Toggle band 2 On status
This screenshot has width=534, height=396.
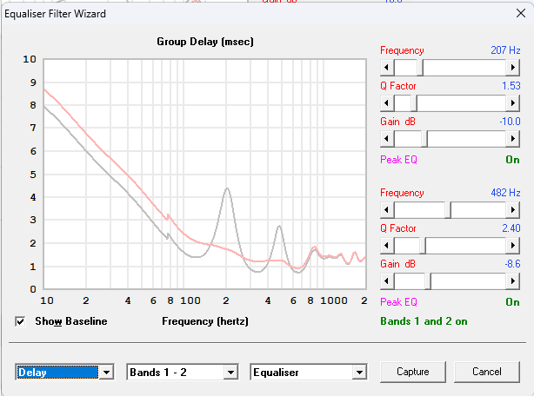tap(512, 302)
